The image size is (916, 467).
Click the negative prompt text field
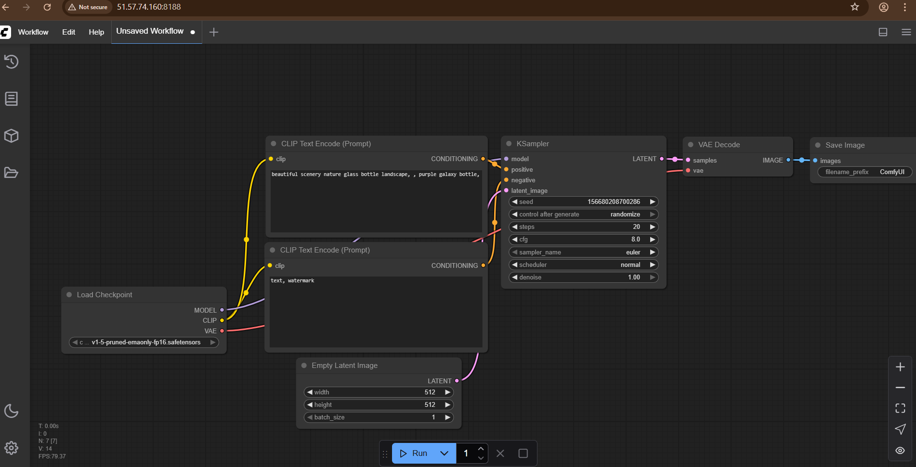click(376, 312)
